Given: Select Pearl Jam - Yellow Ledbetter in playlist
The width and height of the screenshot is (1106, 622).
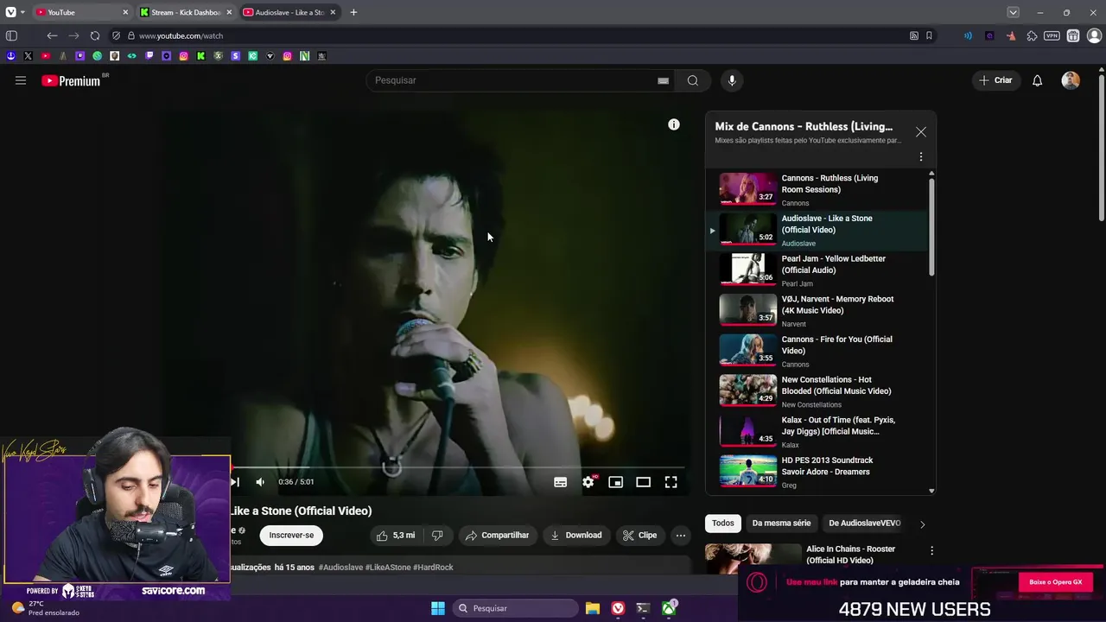Looking at the screenshot, I should click(817, 270).
